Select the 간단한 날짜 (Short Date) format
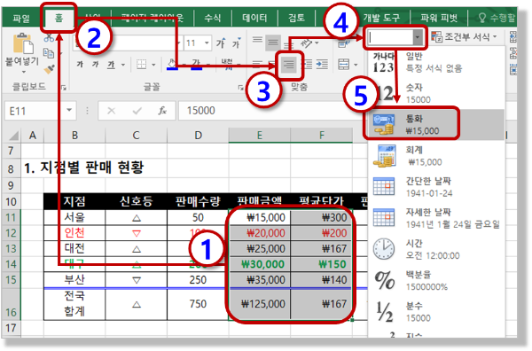 pyautogui.click(x=436, y=187)
